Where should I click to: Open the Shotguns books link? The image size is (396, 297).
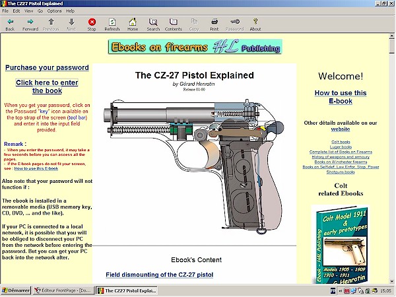[x=341, y=172]
